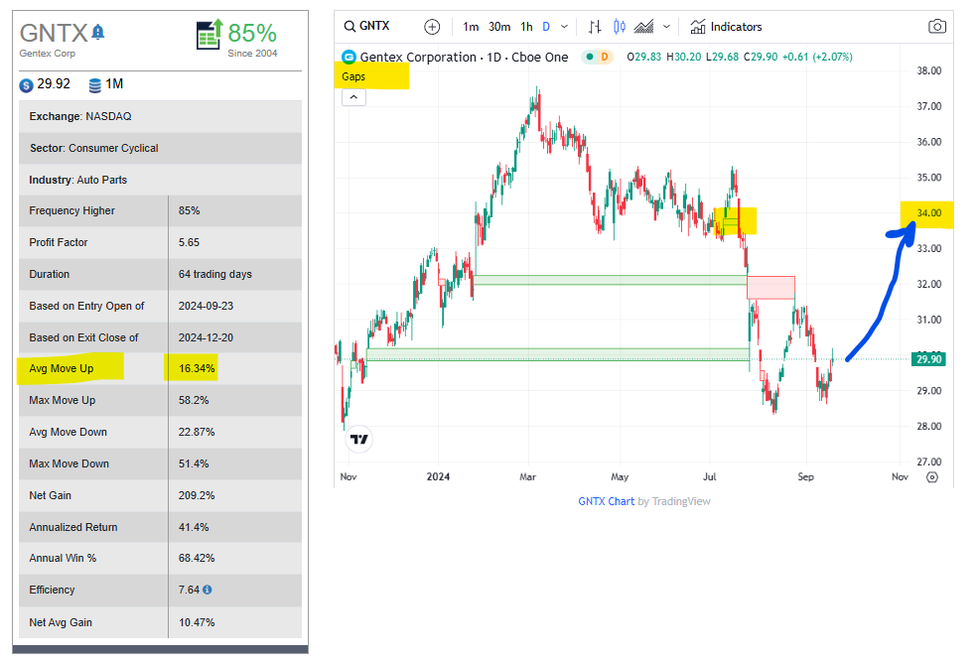Click the entry date 2024-09-23
980x660 pixels.
207,306
